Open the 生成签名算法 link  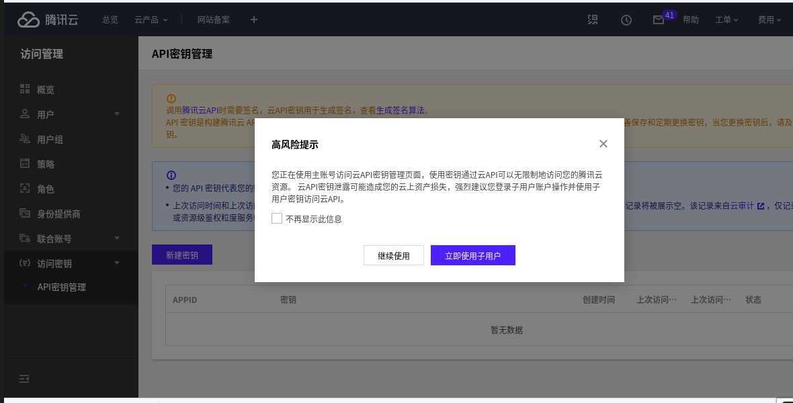[x=400, y=110]
